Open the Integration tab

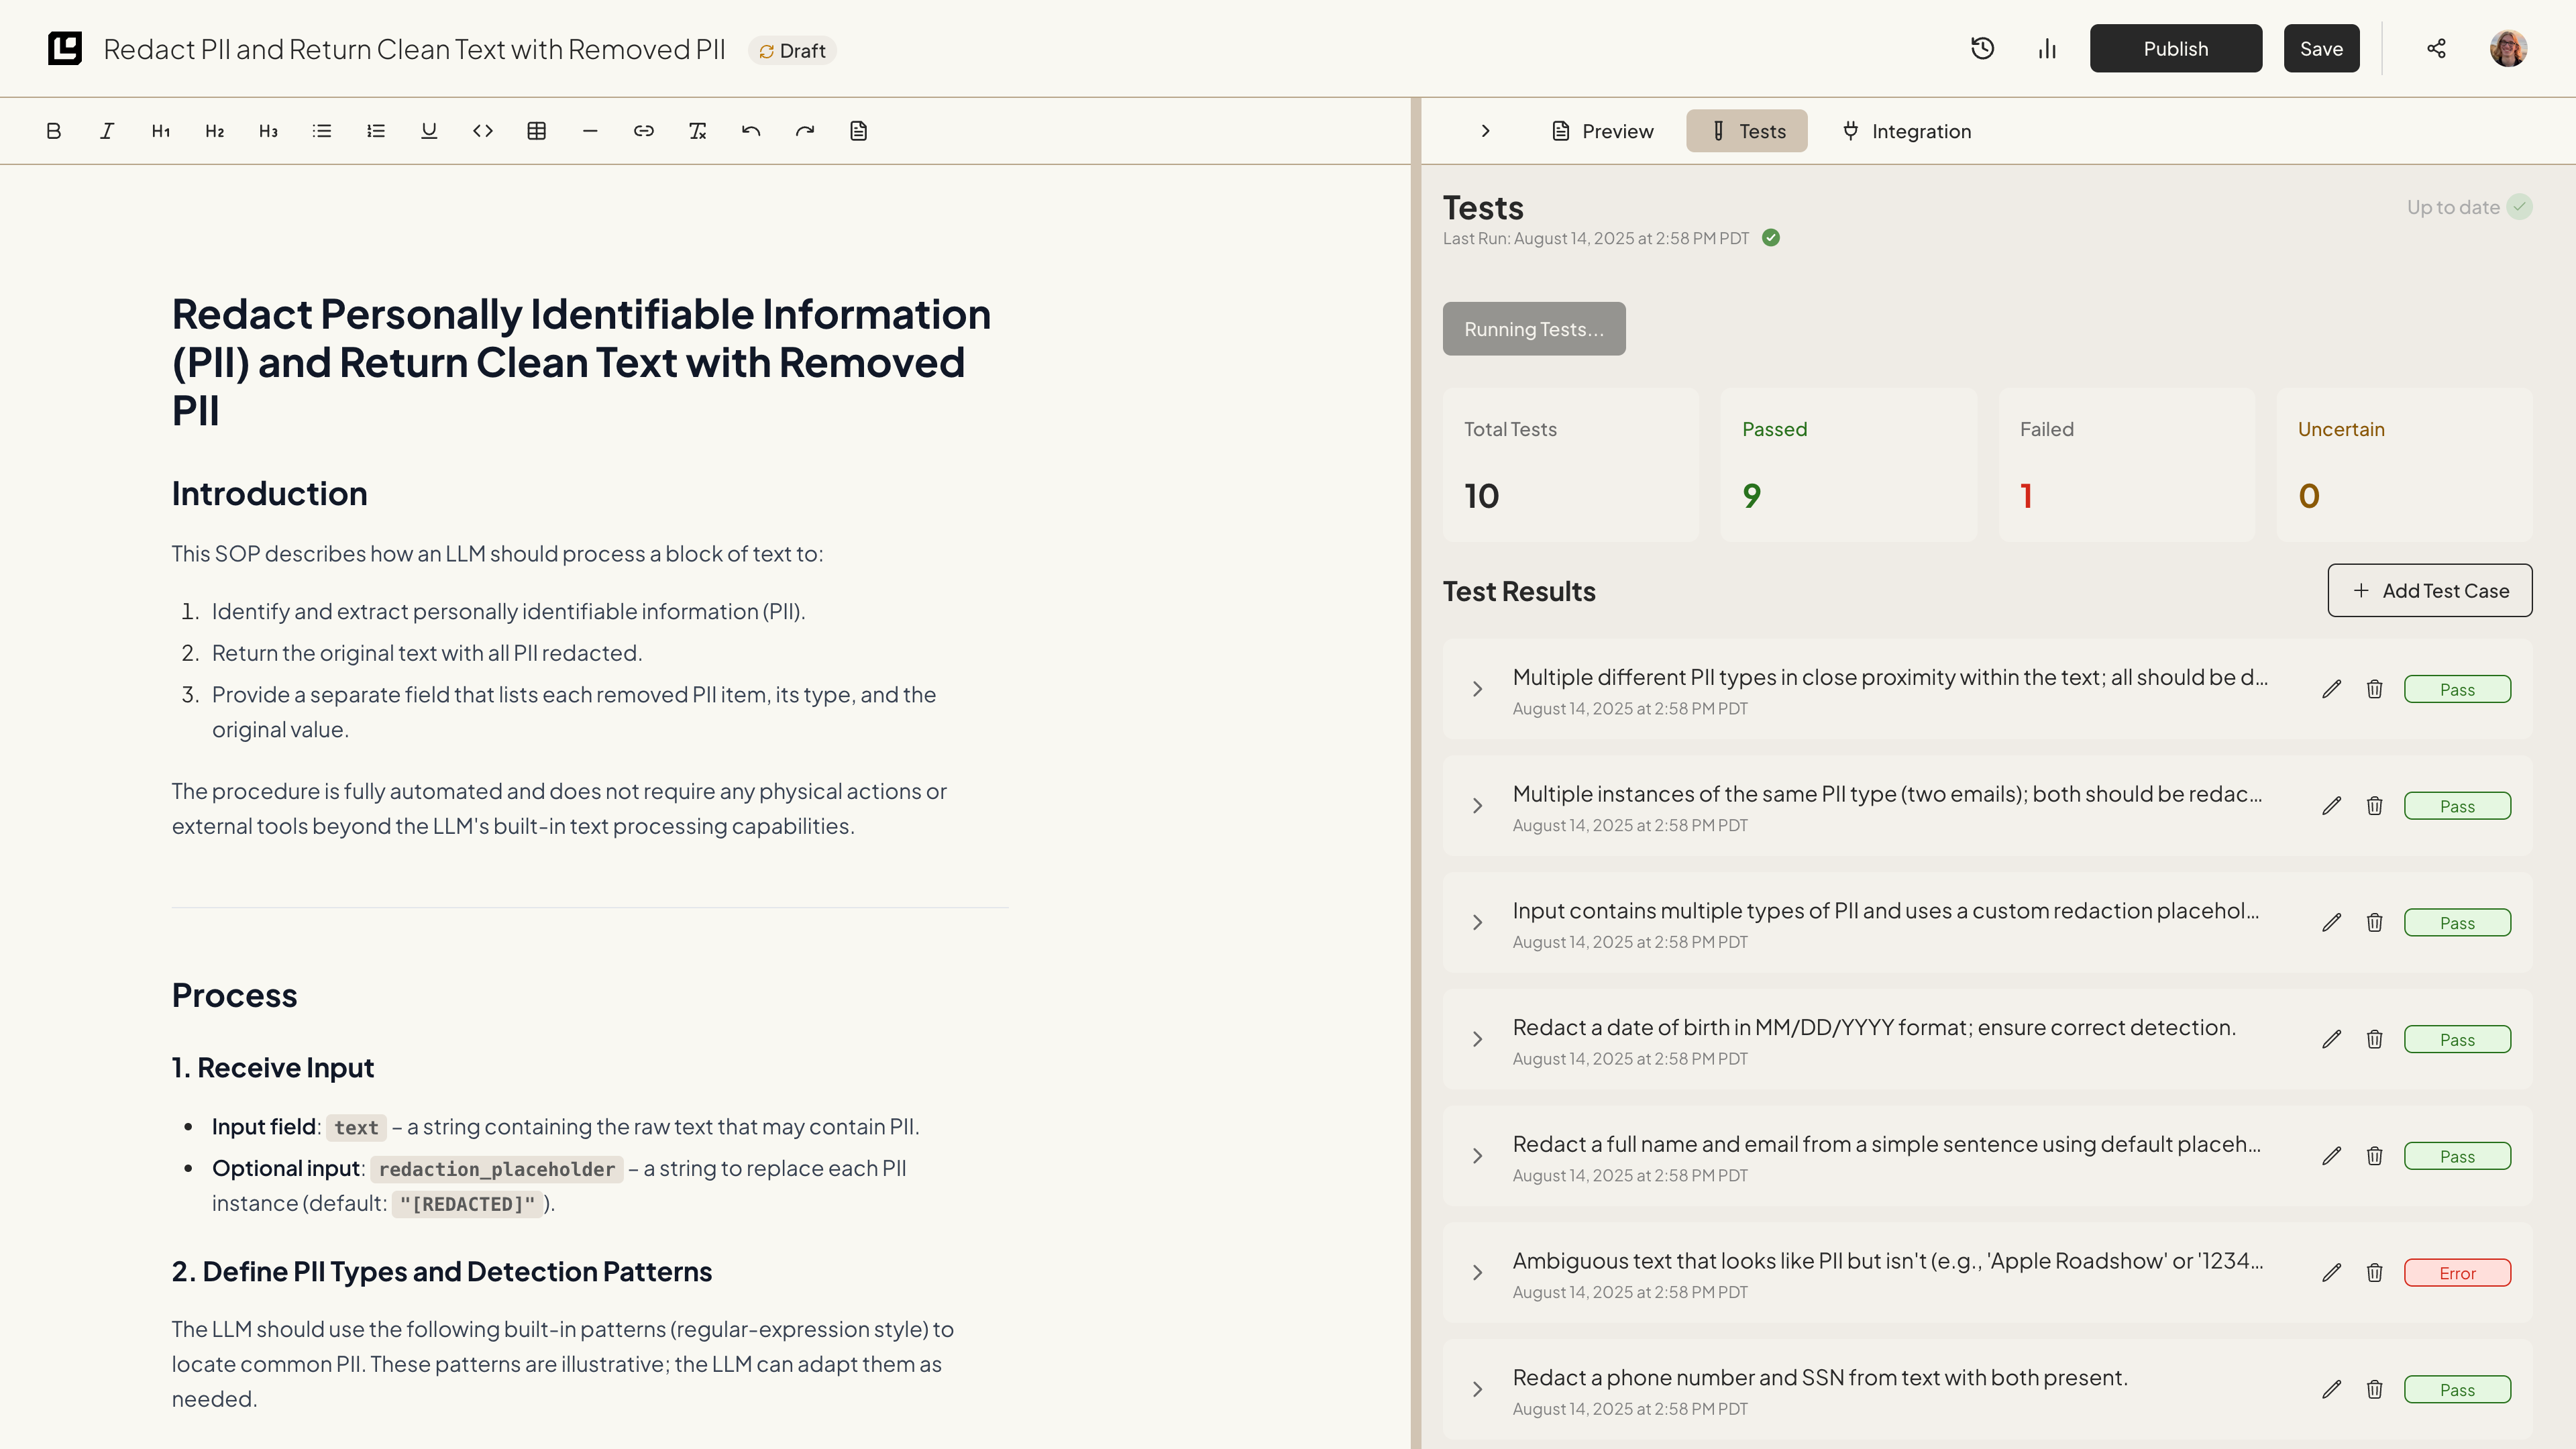click(1906, 131)
